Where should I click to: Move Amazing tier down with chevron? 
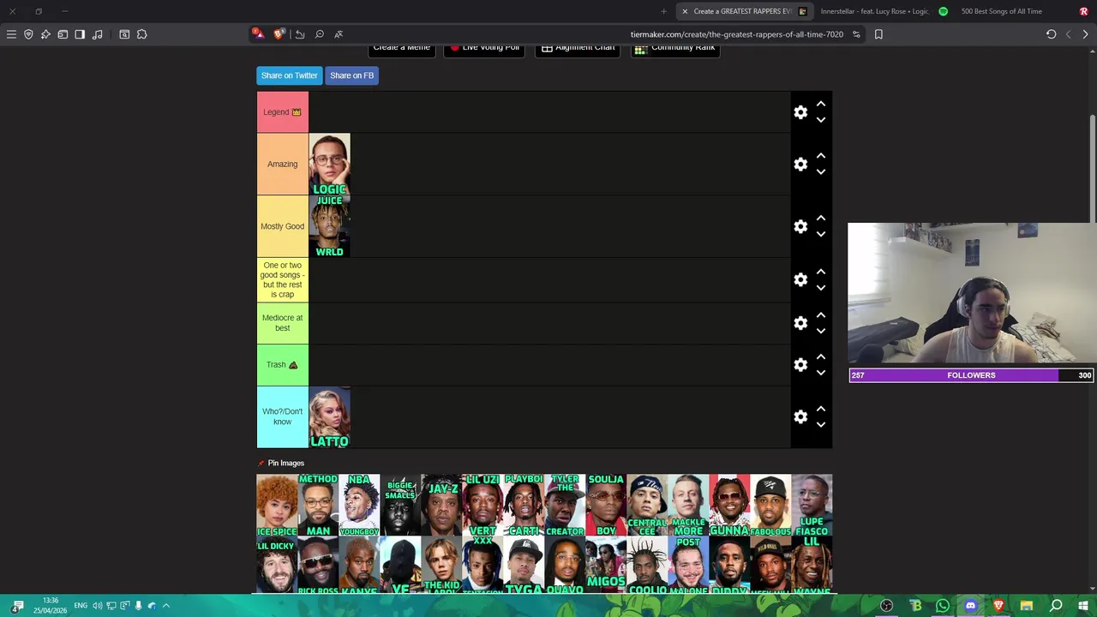pyautogui.click(x=821, y=172)
